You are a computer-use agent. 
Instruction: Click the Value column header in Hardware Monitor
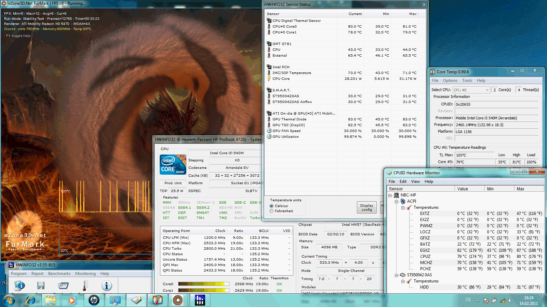coord(470,189)
